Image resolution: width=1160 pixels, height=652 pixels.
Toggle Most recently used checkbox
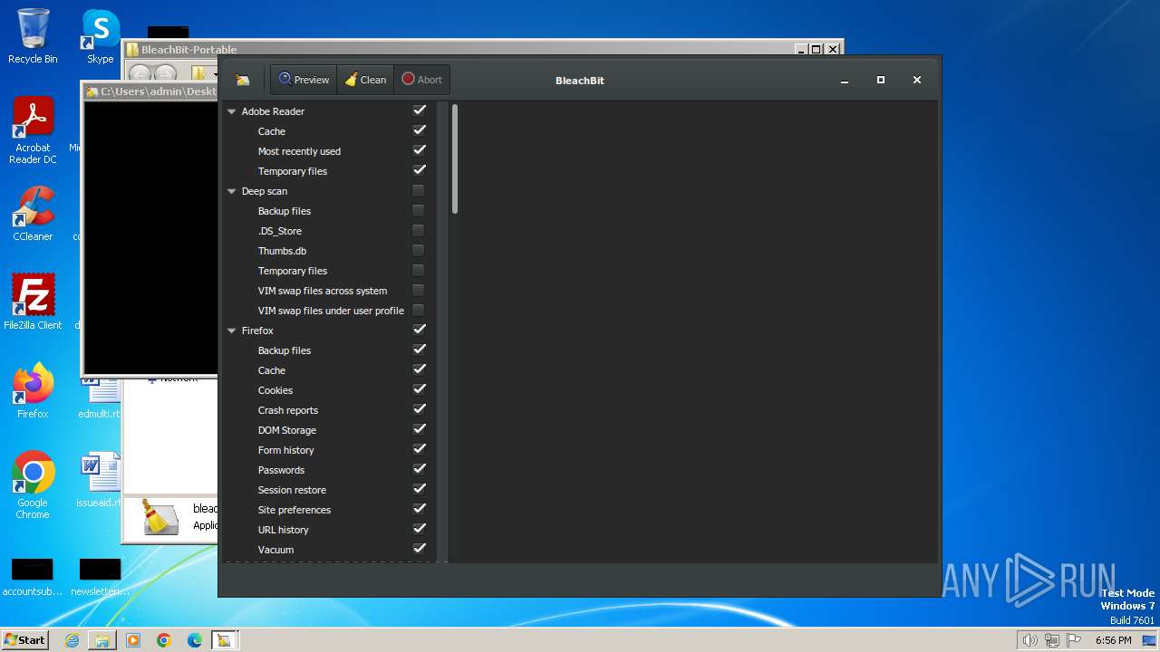pyautogui.click(x=419, y=150)
